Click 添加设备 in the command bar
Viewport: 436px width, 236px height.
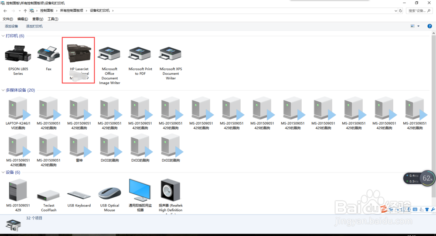pos(11,26)
